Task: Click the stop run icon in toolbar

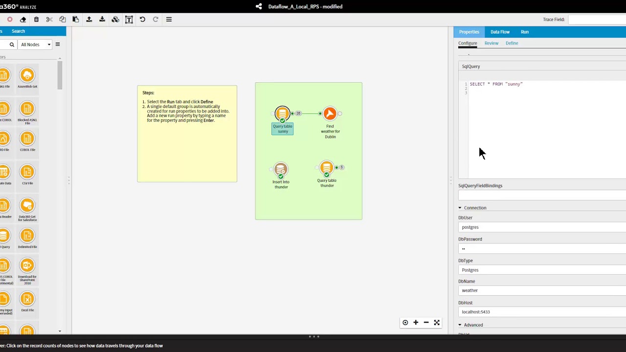Action: (10, 20)
